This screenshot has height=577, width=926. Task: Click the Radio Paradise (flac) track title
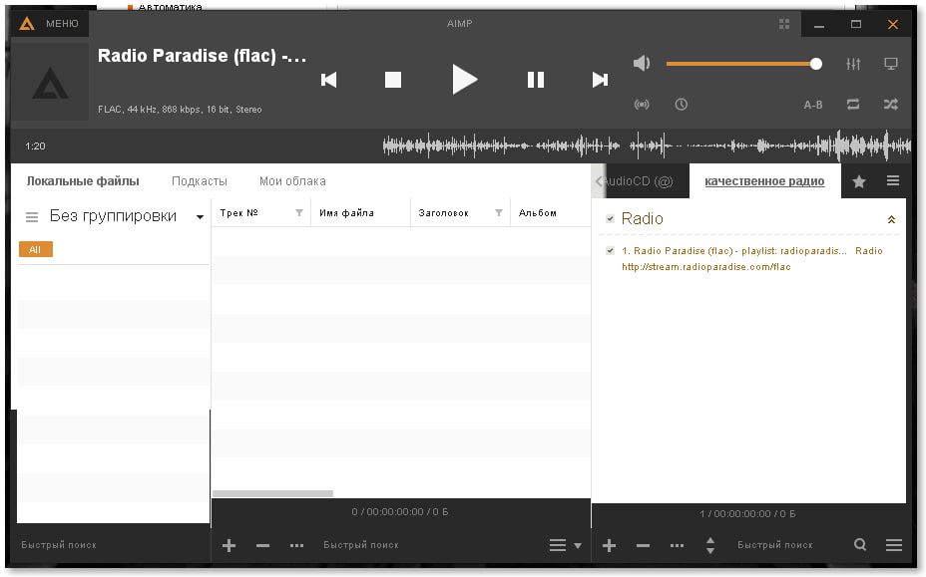(202, 56)
